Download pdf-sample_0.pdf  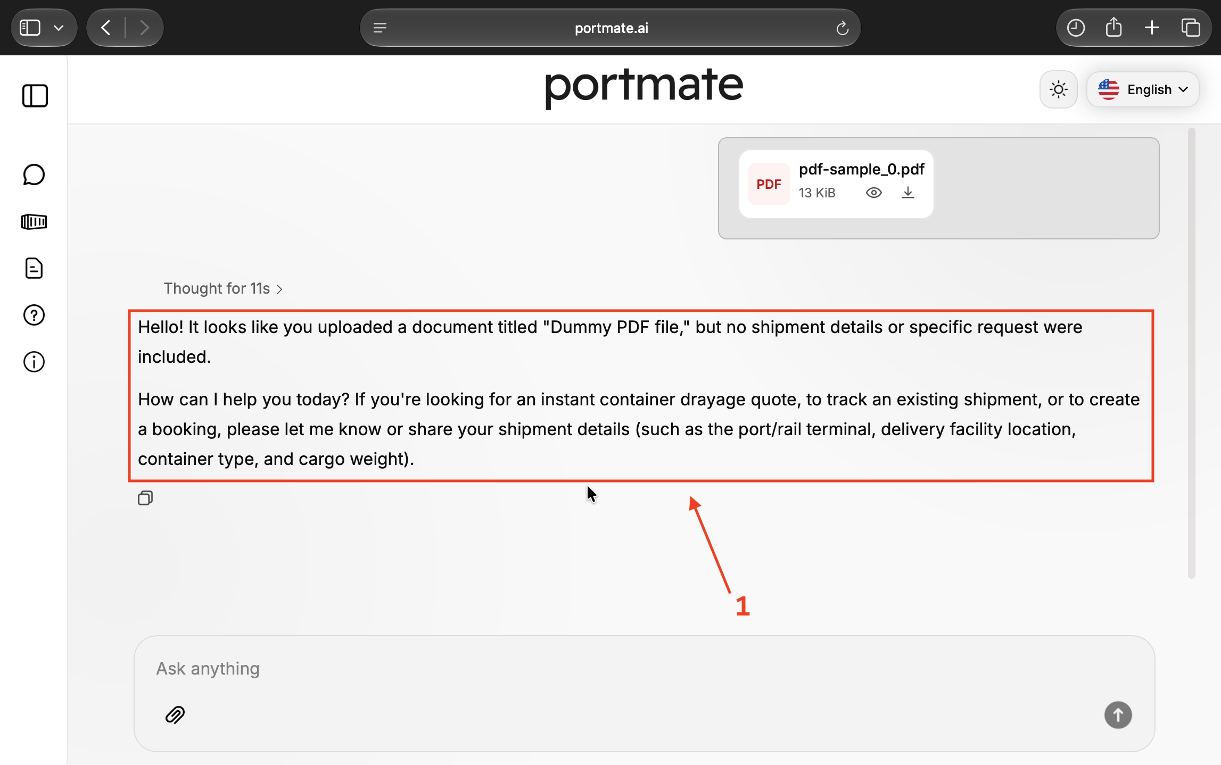tap(908, 193)
